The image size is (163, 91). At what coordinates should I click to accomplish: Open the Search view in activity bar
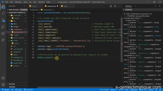coord(3,13)
